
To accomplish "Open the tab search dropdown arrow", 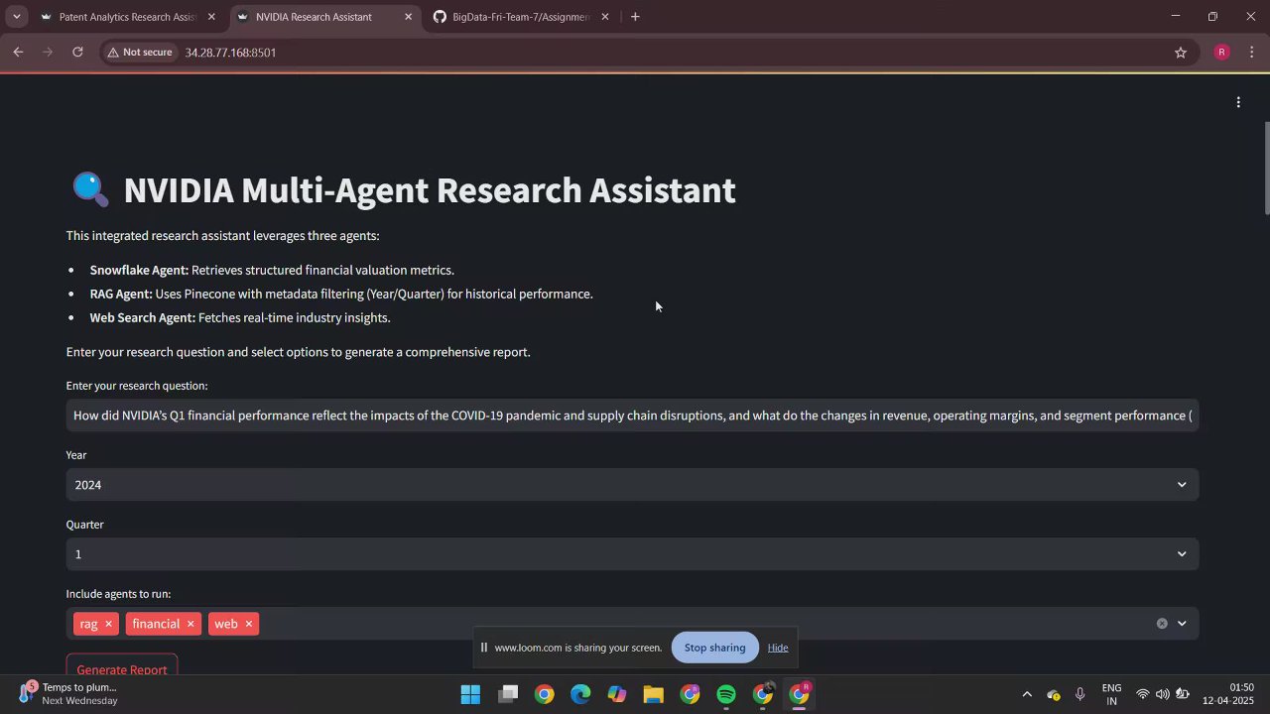I will tap(16, 17).
